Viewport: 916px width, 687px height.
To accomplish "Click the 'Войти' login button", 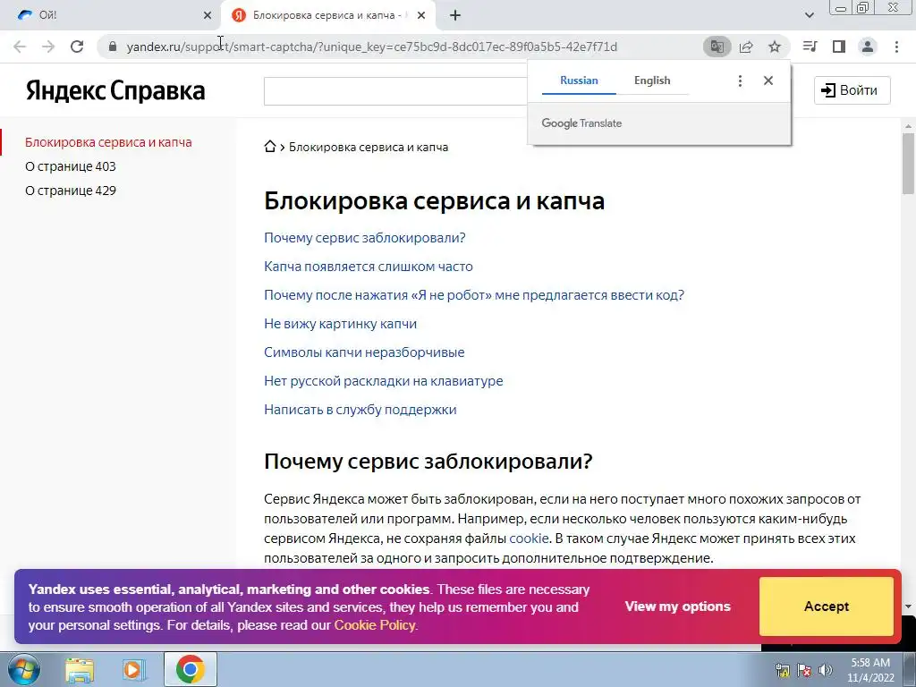I will click(852, 90).
